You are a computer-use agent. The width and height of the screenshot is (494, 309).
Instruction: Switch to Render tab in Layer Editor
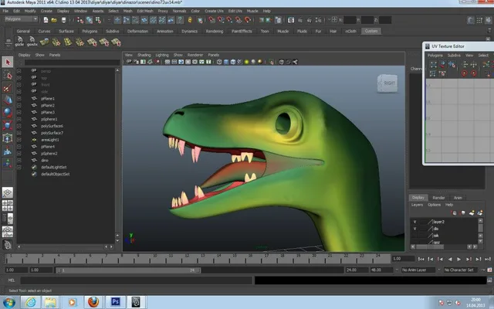[x=438, y=198]
